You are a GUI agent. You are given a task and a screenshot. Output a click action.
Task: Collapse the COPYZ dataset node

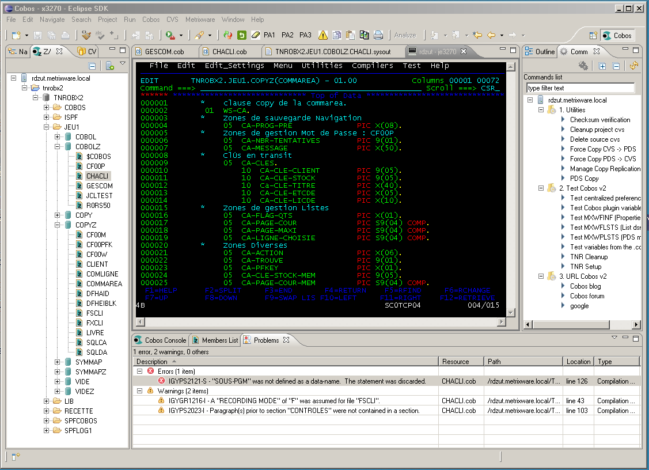(57, 225)
